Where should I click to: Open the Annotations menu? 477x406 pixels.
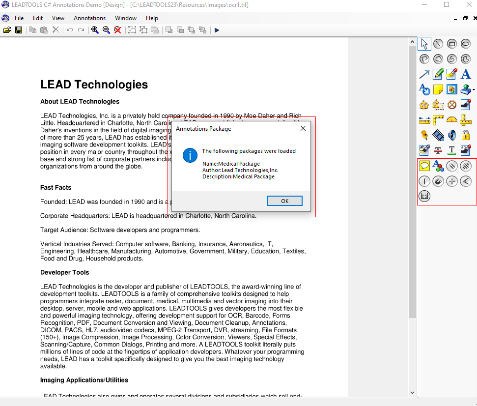pyautogui.click(x=89, y=18)
